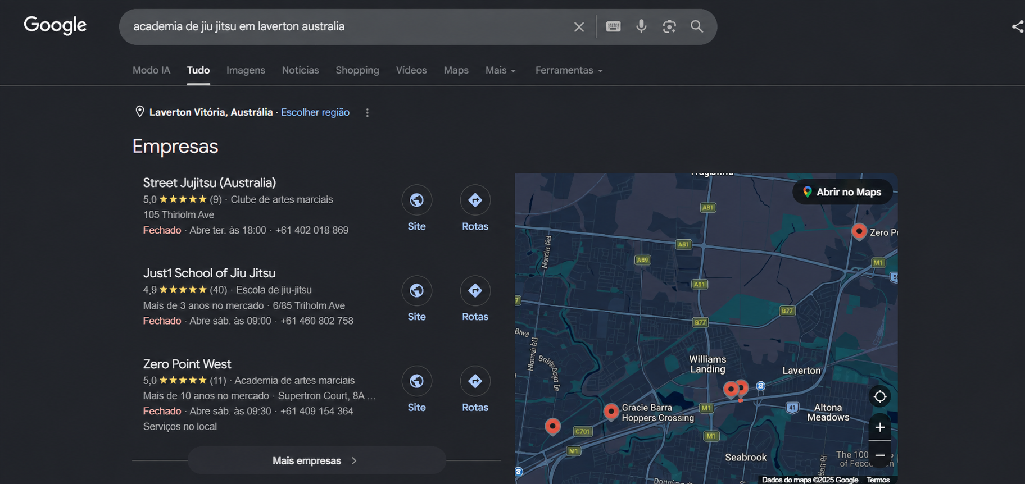Go to the Google logo homepage

point(55,25)
